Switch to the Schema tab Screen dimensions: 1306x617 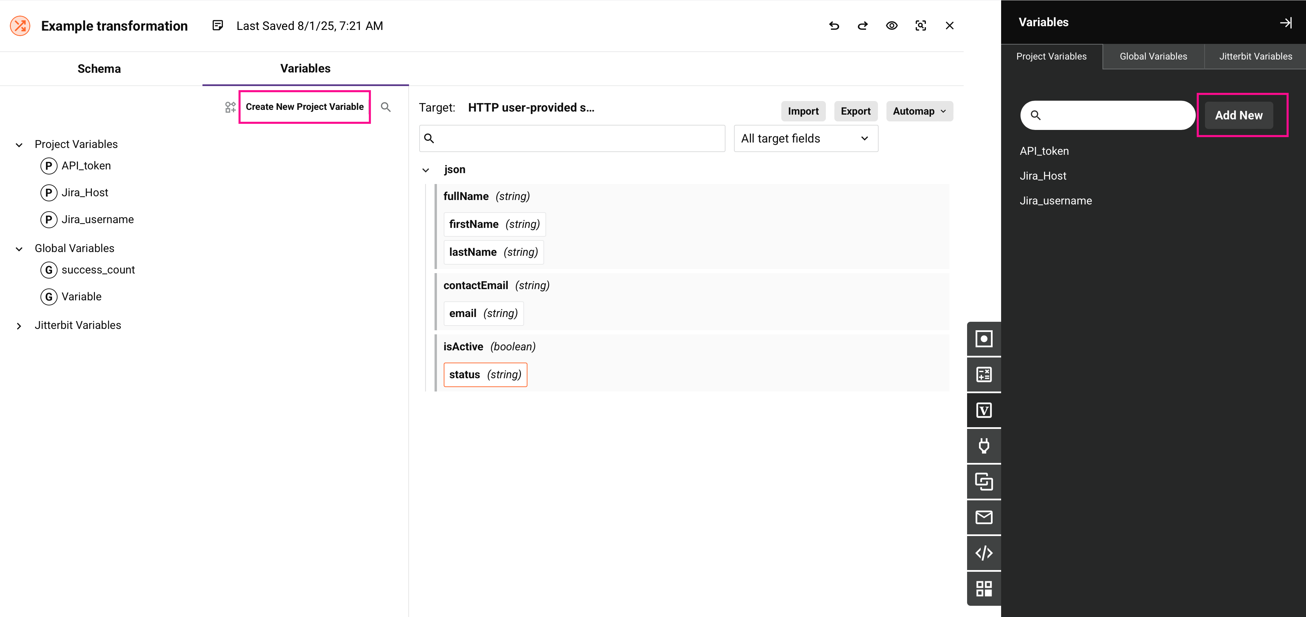(x=99, y=69)
